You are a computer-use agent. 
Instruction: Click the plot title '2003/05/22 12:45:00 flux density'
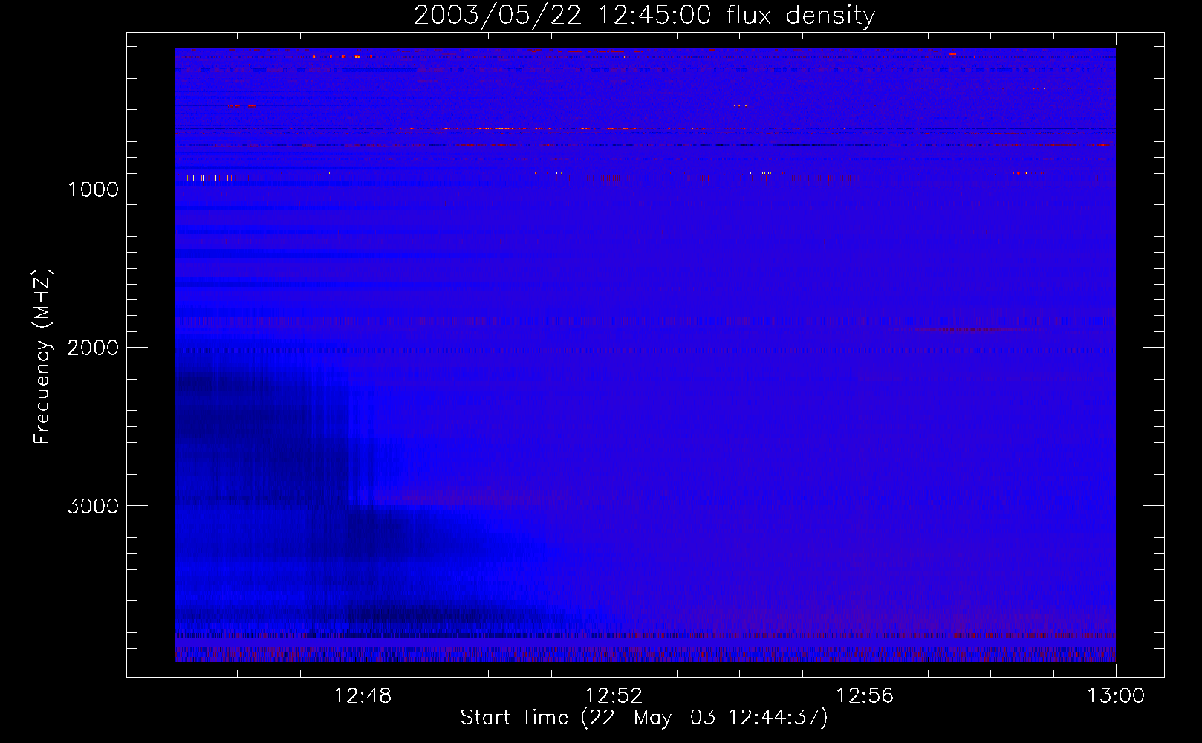click(x=644, y=15)
